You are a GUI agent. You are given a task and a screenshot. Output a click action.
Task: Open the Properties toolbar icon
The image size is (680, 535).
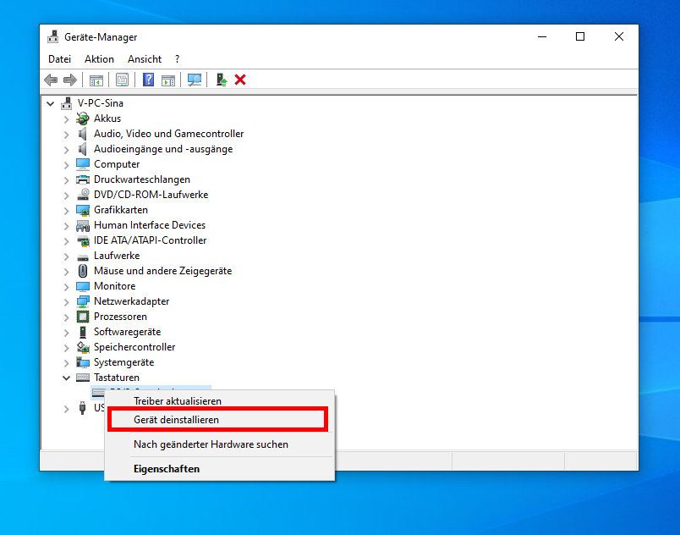click(123, 80)
